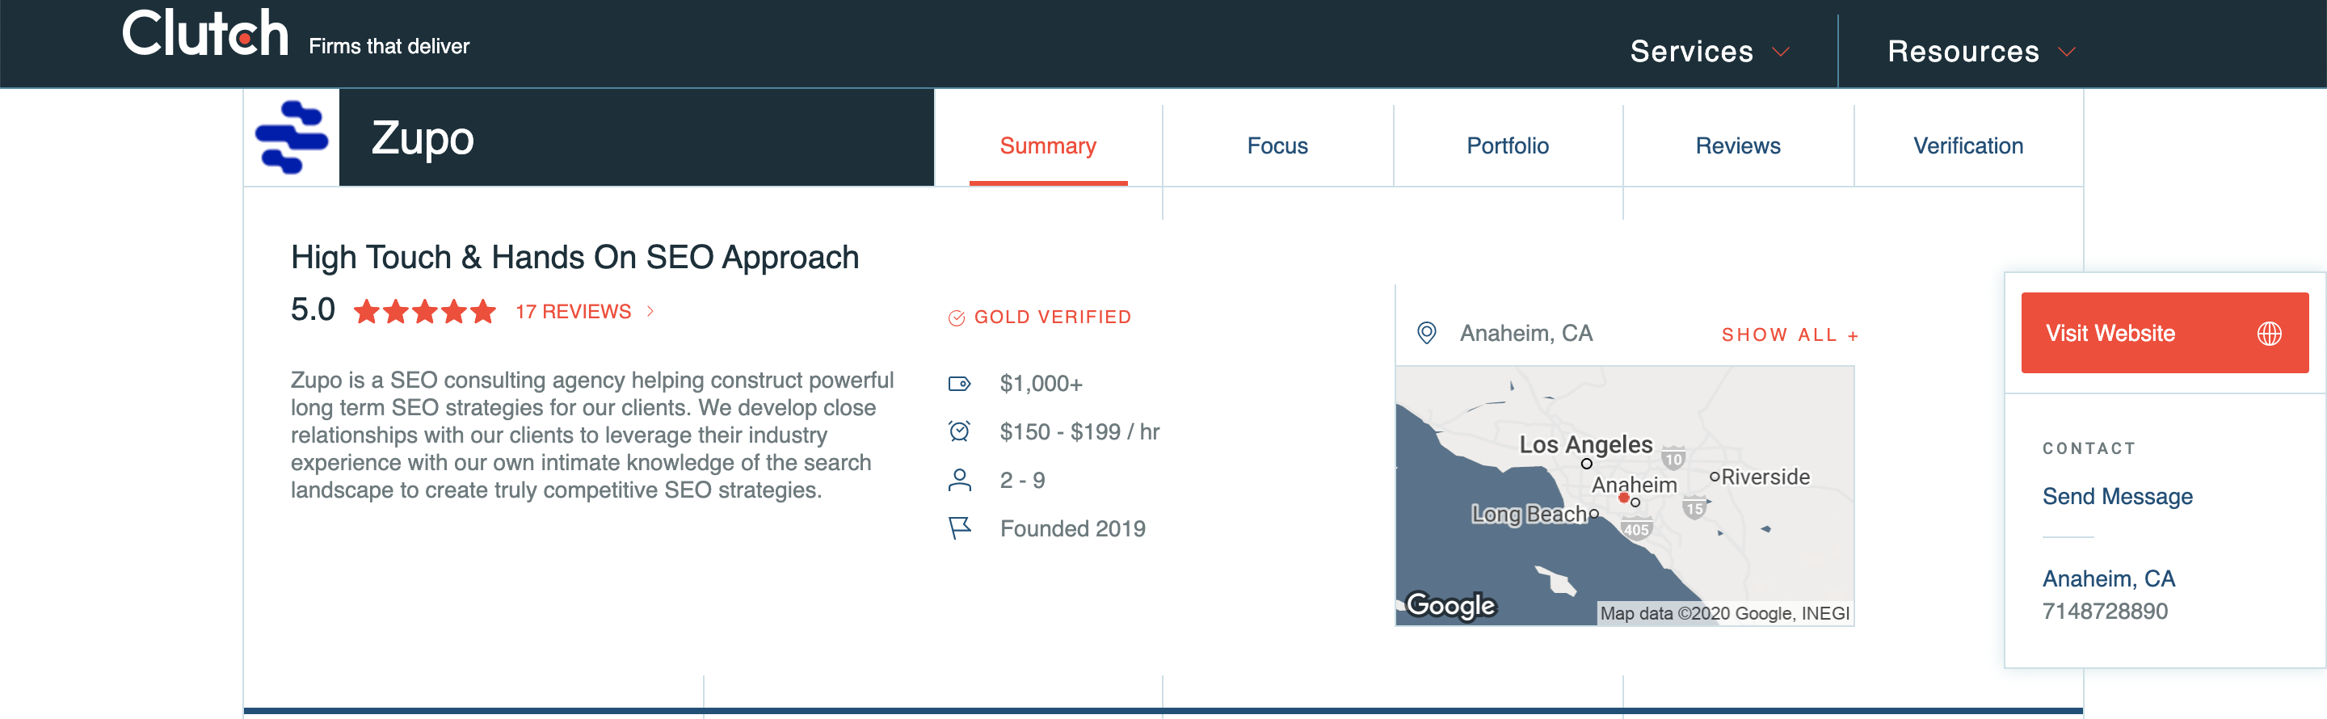The image size is (2327, 719).
Task: Click the Resources chevron arrow
Action: 2067,52
